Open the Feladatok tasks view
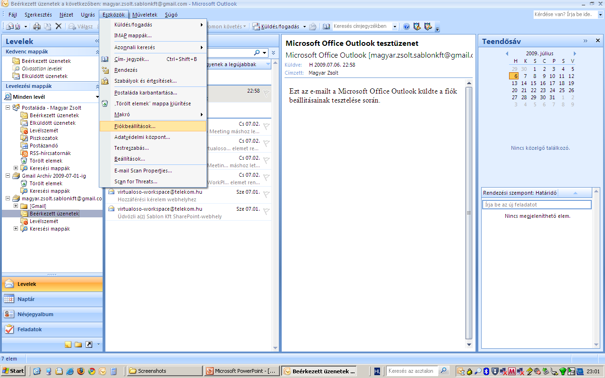Viewport: 605px width, 378px height. click(x=52, y=329)
